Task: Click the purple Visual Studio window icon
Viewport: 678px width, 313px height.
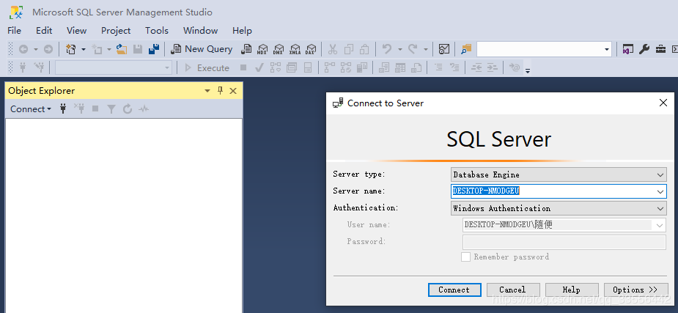Action: [628, 49]
